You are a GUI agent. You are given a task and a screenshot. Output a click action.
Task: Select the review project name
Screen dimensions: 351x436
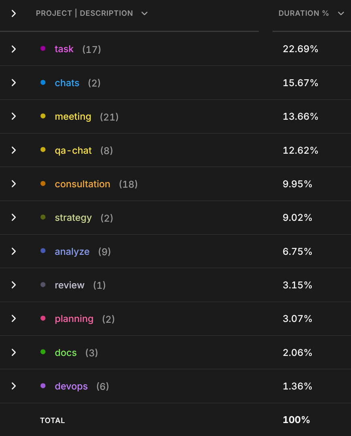[70, 285]
